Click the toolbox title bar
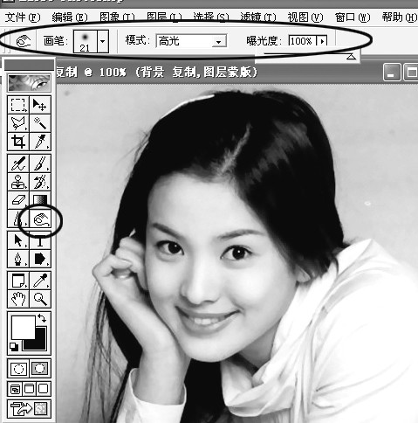Viewport: 418px width, 423px height. point(29,65)
